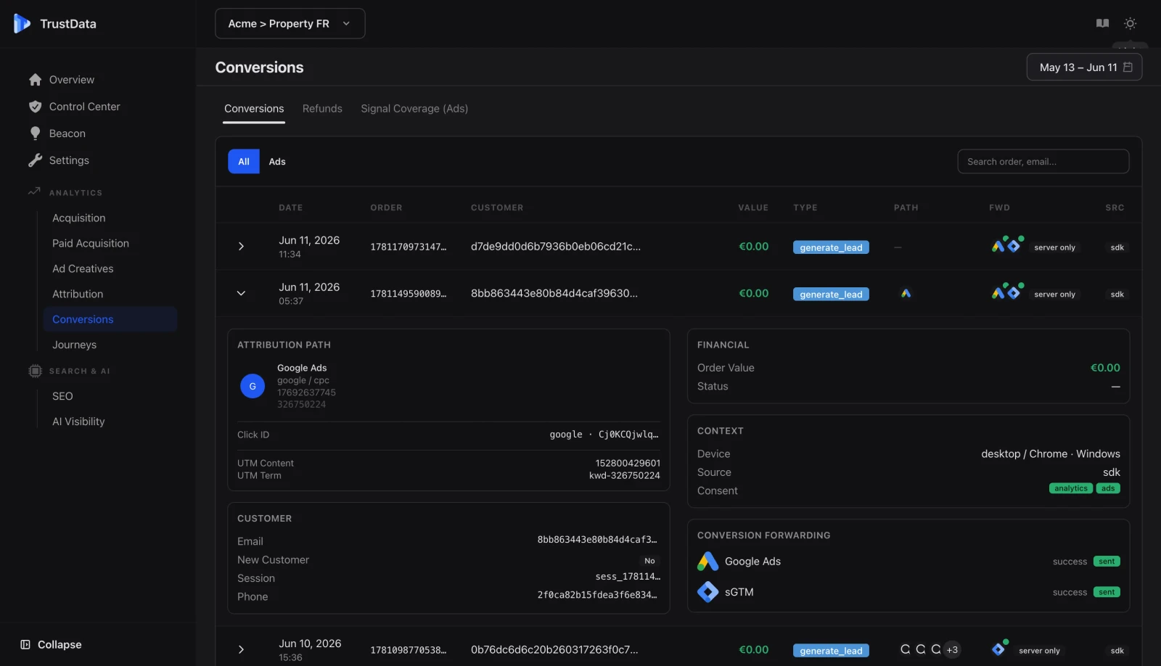Screen dimensions: 1161x666
Task: Click generate_lead tag in the Jun 10 row
Action: 831,651
